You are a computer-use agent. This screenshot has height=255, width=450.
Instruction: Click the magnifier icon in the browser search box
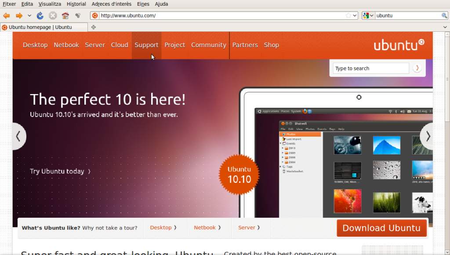[x=444, y=15]
